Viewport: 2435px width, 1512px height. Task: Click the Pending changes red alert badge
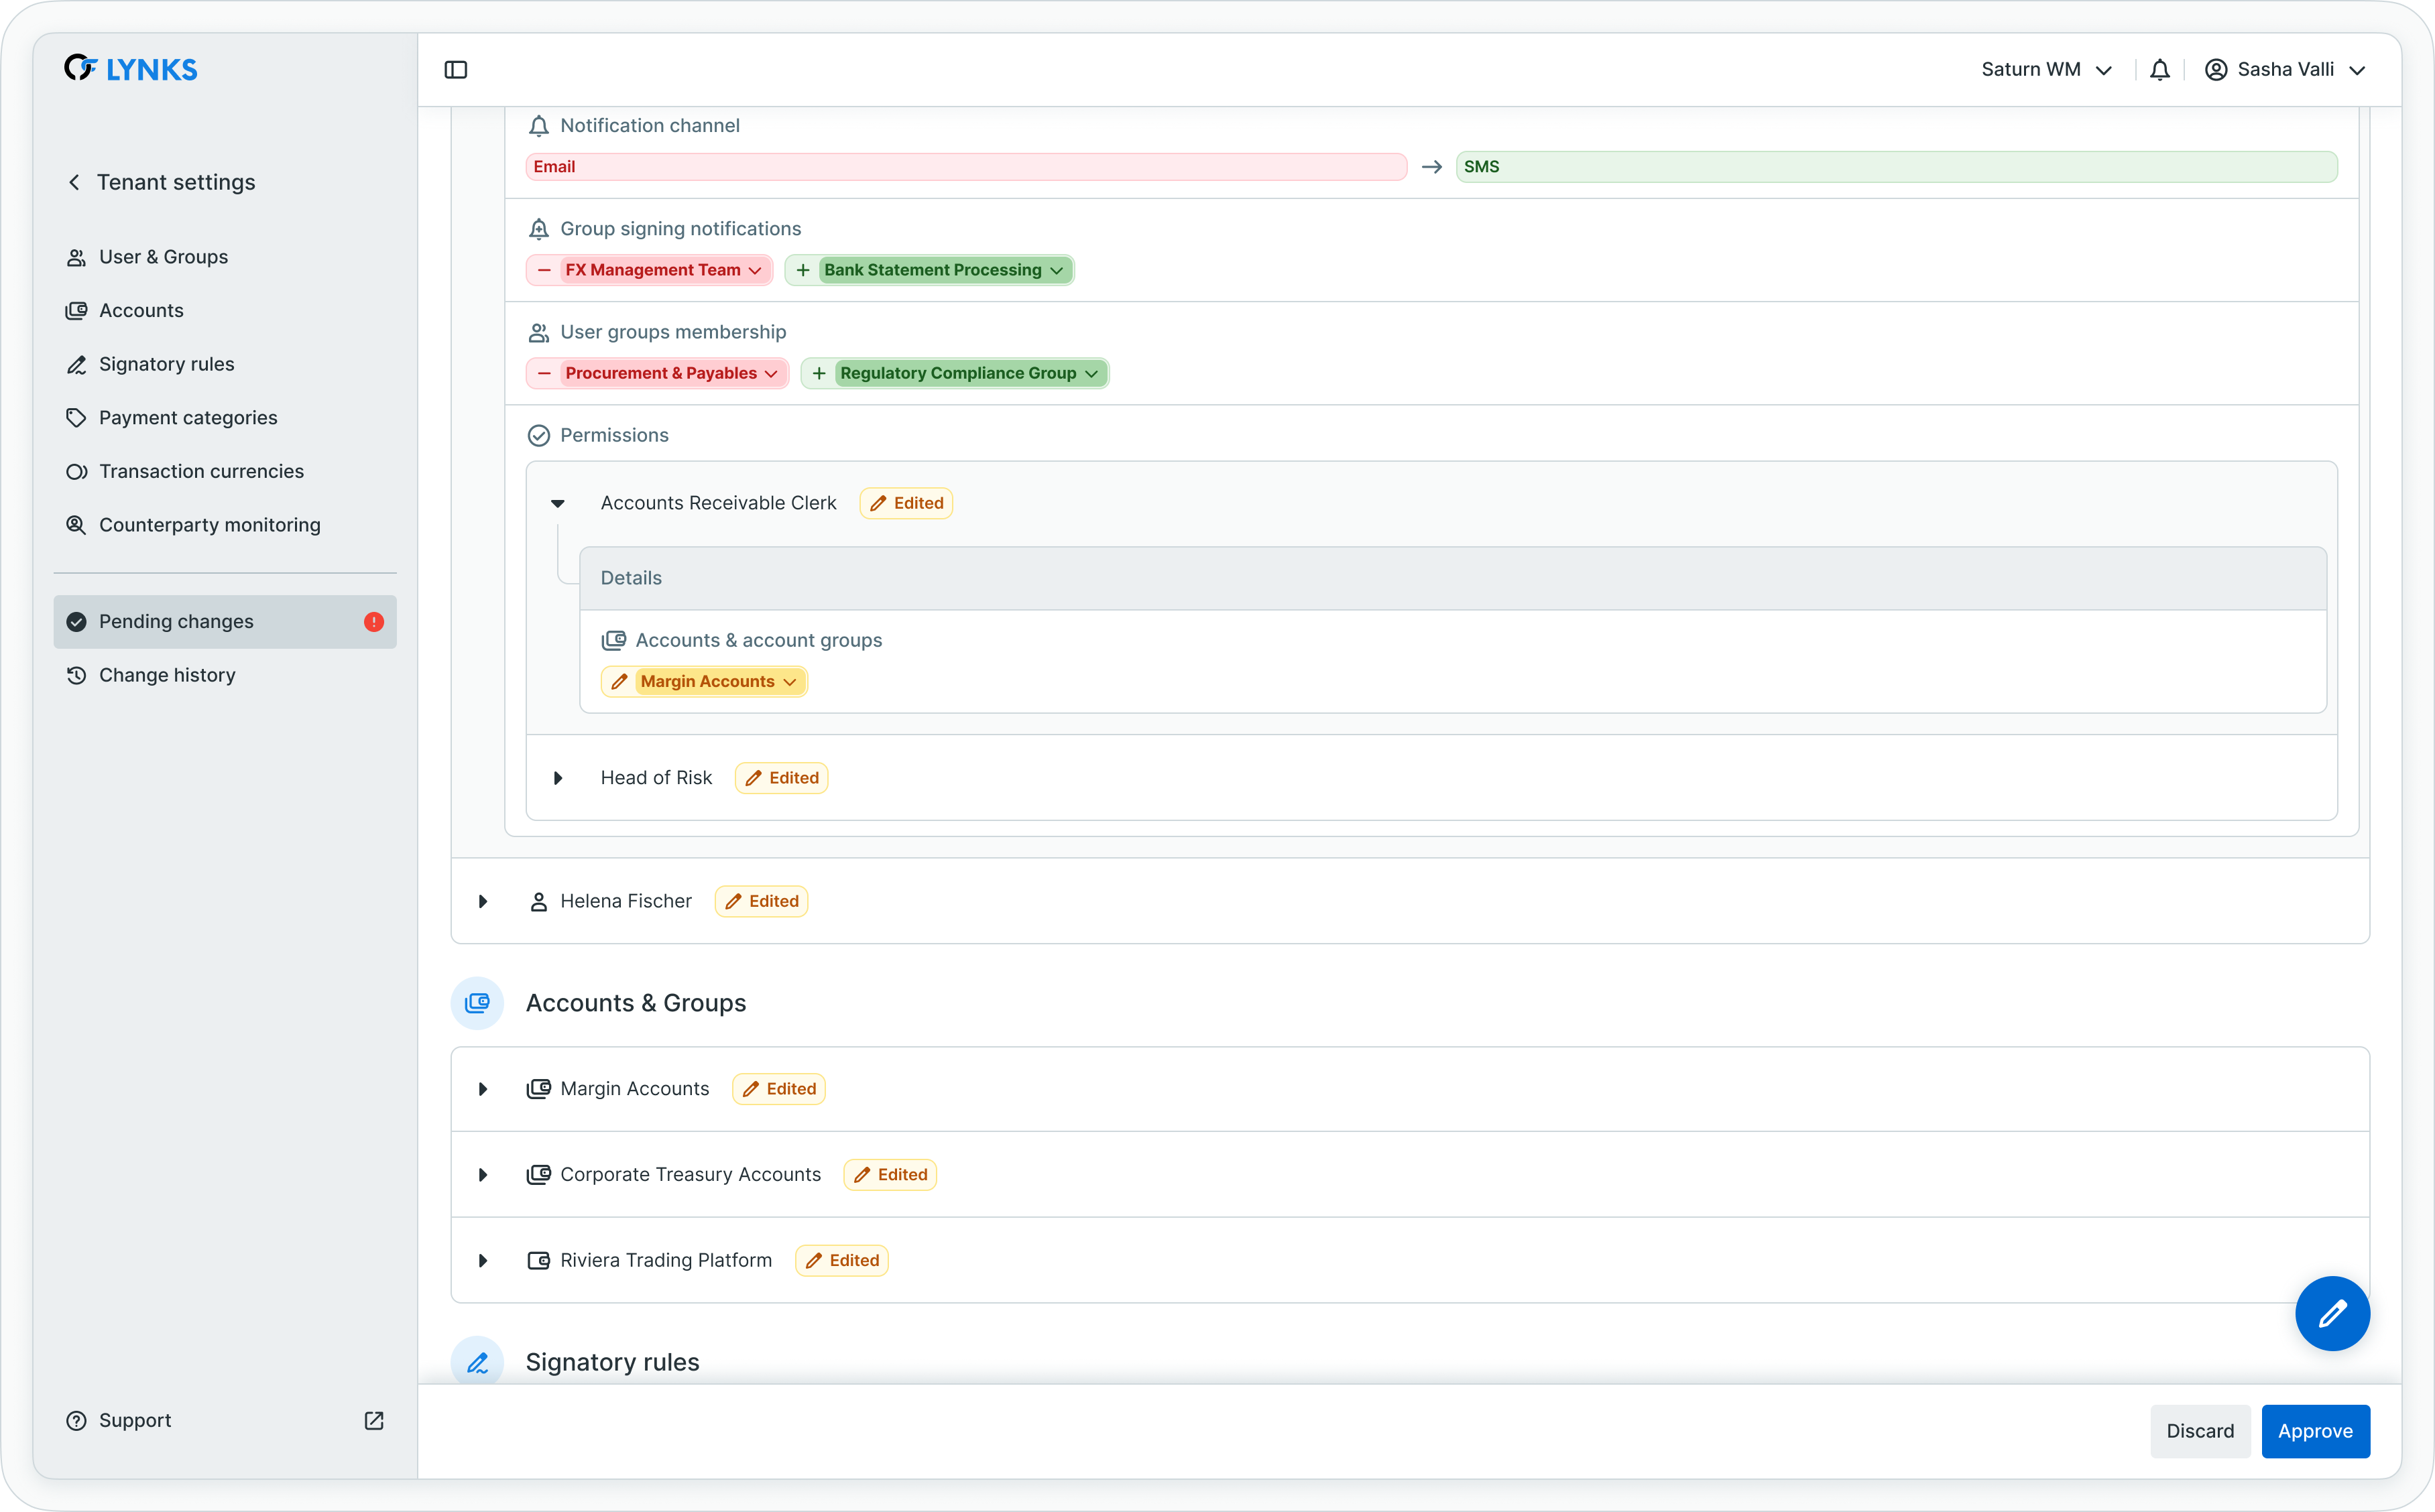(374, 622)
